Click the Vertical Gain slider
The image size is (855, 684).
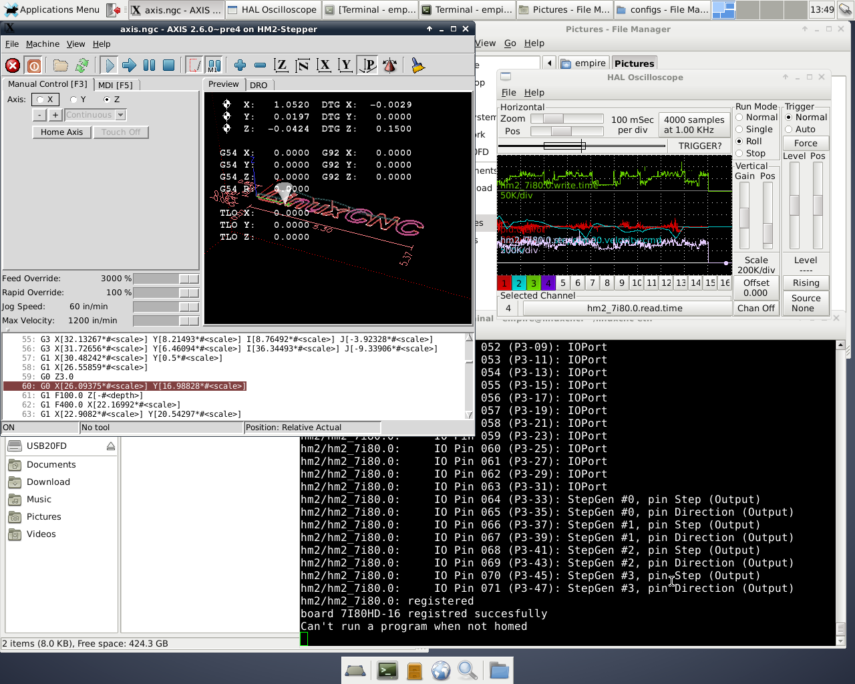[x=744, y=215]
